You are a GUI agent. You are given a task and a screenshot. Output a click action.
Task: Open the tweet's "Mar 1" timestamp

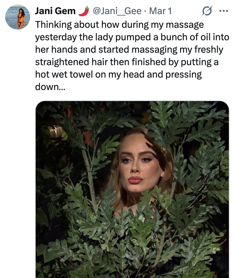[x=161, y=11]
